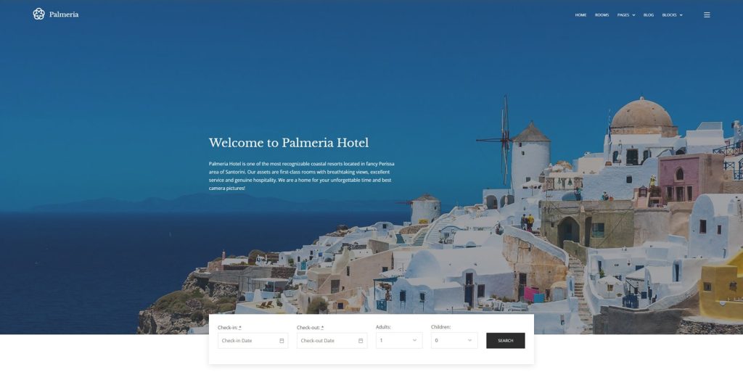Click the Palmeria flower logo icon
The width and height of the screenshot is (743, 372).
[39, 15]
